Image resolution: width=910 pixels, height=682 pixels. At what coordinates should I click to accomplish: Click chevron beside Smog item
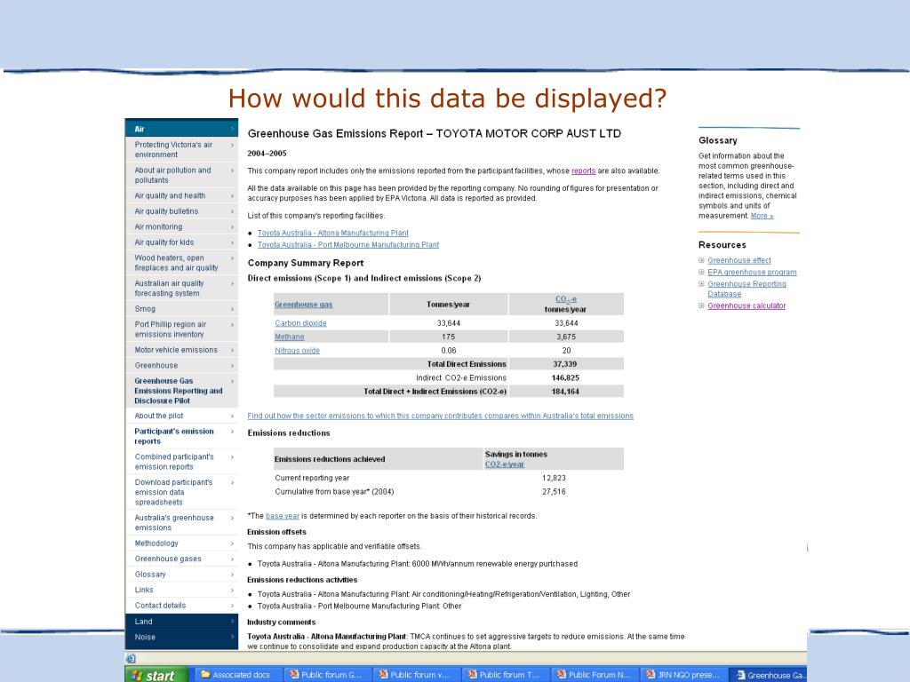coord(232,309)
